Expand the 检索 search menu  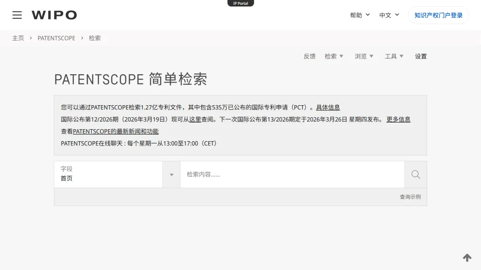pos(334,56)
